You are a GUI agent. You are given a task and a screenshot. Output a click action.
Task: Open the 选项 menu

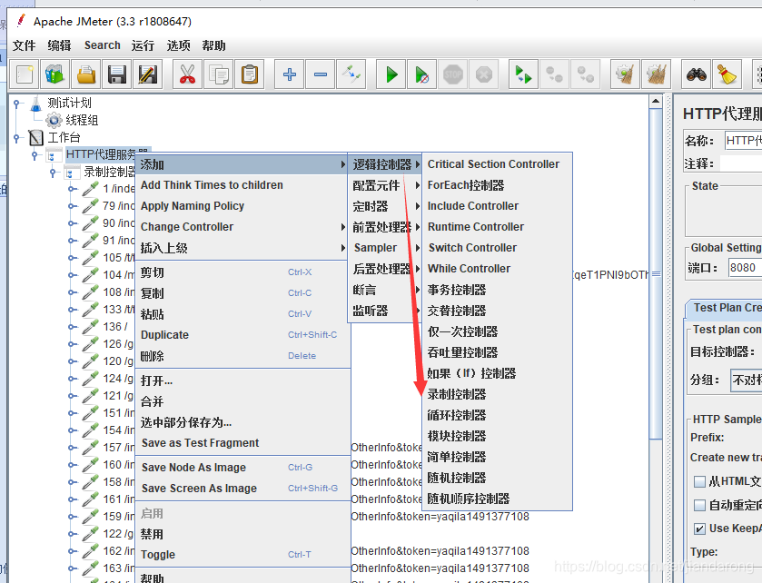click(178, 45)
